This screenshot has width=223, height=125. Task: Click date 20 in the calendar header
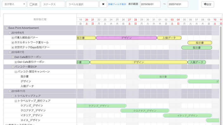tap(86, 20)
